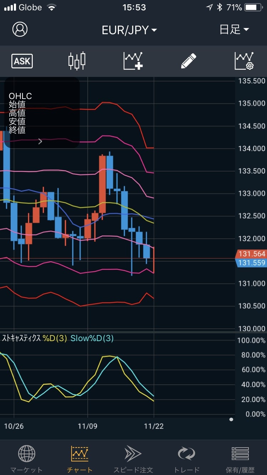
Task: Tap the 15:53 clock in status bar
Action: [x=134, y=7]
